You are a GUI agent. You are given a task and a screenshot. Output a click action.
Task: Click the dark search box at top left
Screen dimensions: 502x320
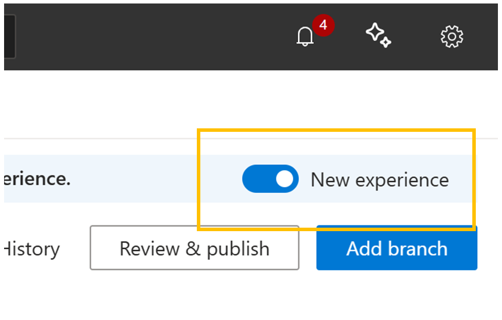(9, 37)
